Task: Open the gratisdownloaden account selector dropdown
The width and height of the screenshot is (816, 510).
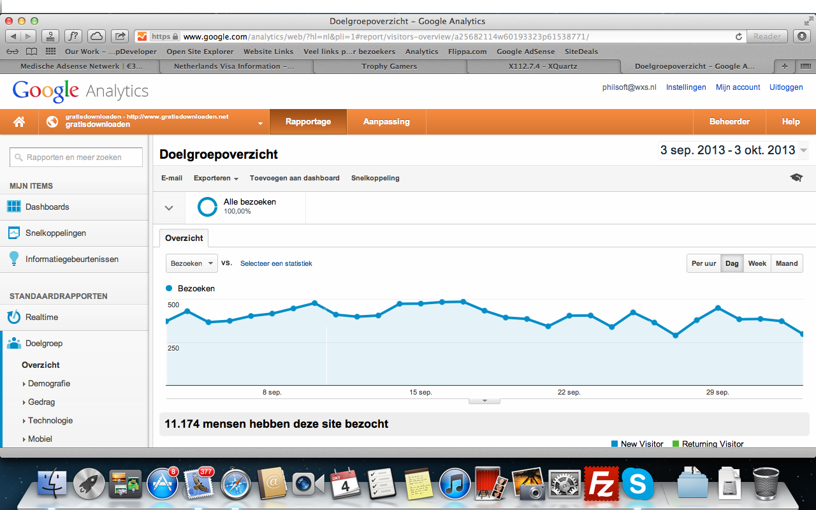Action: 260,123
